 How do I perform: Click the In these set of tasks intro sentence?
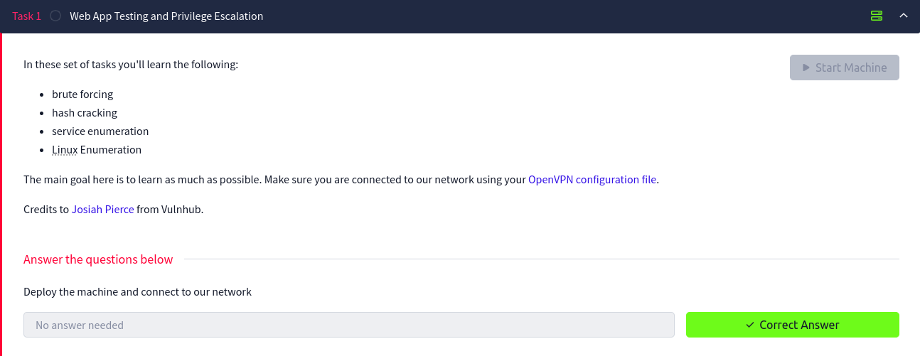point(131,65)
